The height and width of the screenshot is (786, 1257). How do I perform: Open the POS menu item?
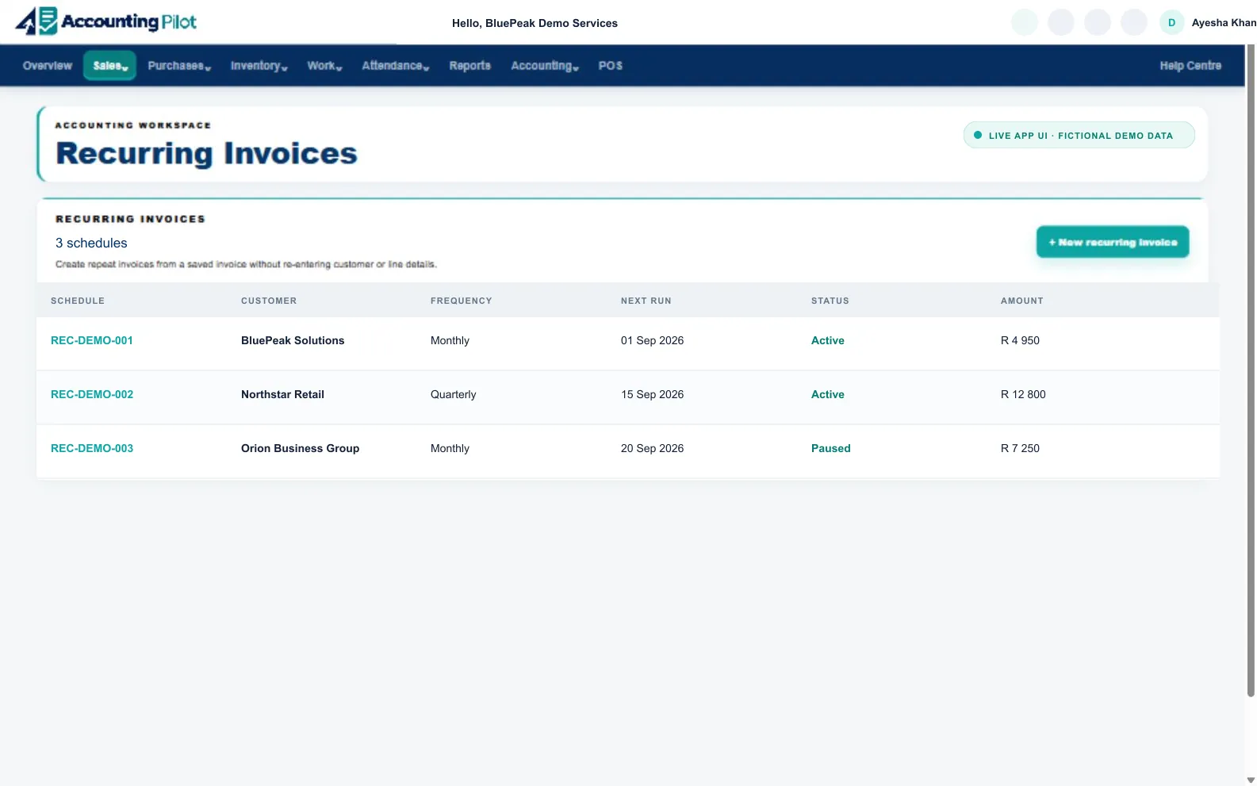pyautogui.click(x=610, y=66)
